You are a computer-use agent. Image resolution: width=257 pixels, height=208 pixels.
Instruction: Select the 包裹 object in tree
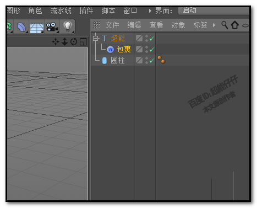[x=124, y=50]
